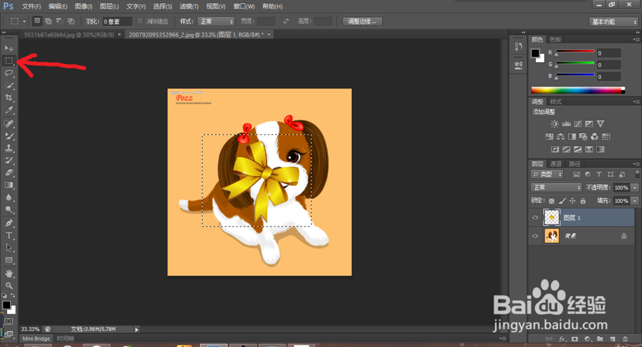Toggle lock image pixels brush icon
Viewport: 642px width, 347px height.
pyautogui.click(x=562, y=201)
